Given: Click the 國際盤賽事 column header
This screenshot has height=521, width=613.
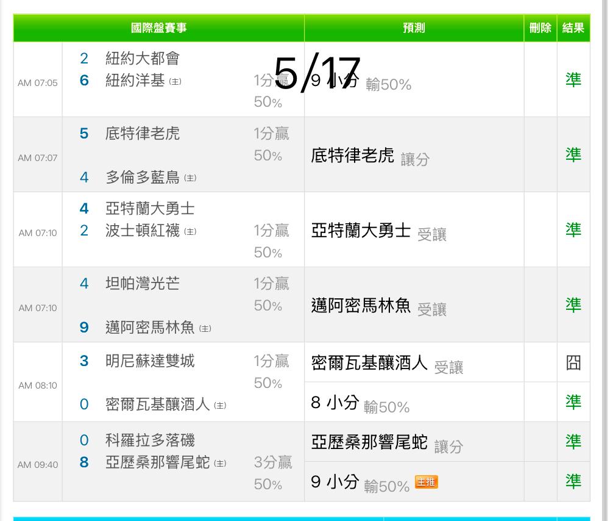Looking at the screenshot, I should tap(158, 28).
